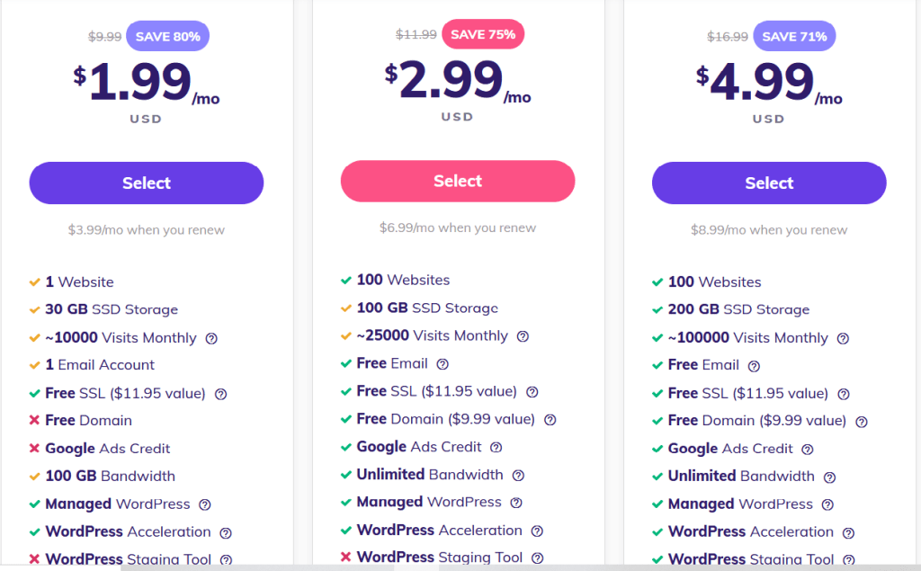The image size is (921, 571).
Task: Show info icon for ~100000 Visits Monthly
Action: coord(843,338)
